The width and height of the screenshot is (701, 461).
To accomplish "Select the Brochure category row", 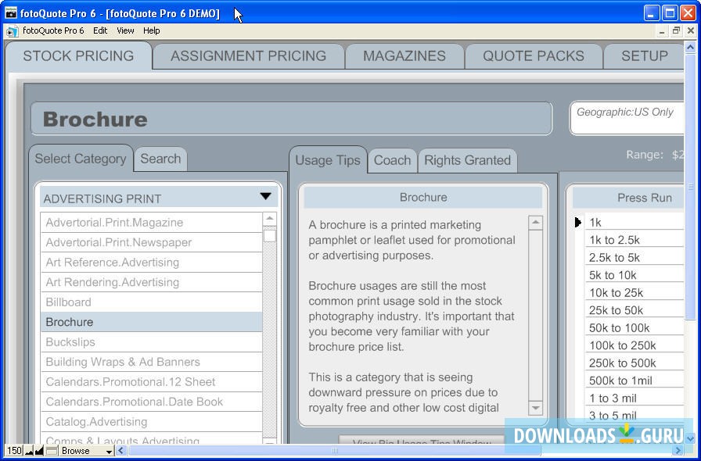I will click(x=151, y=322).
